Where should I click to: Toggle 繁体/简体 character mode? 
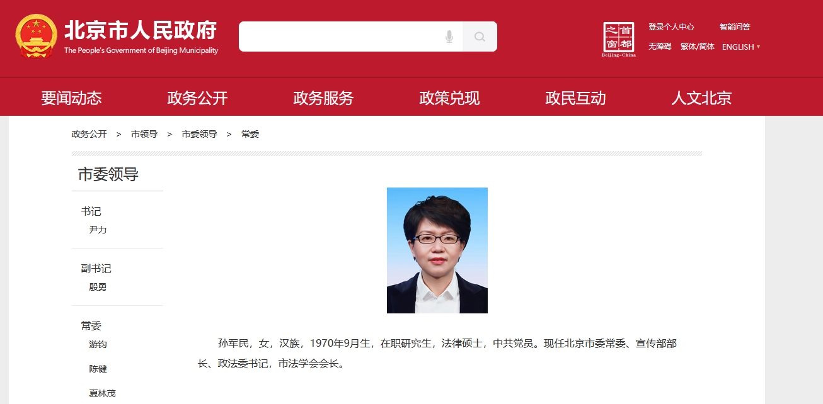click(697, 47)
